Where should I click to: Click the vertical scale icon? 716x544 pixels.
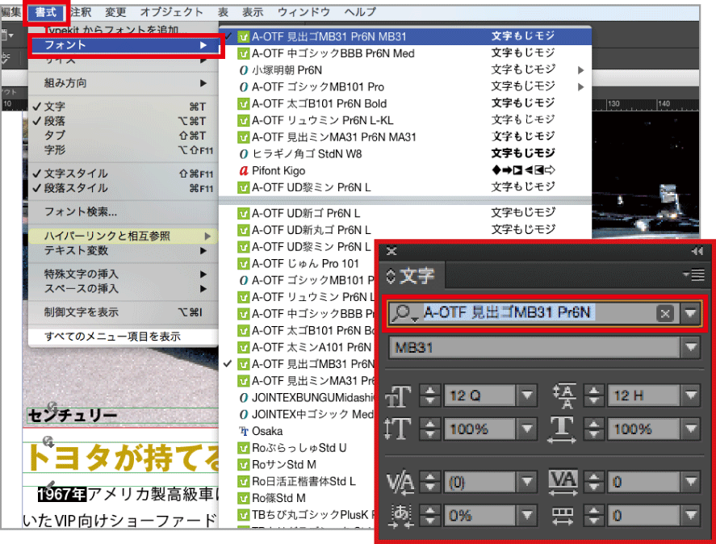point(397,429)
